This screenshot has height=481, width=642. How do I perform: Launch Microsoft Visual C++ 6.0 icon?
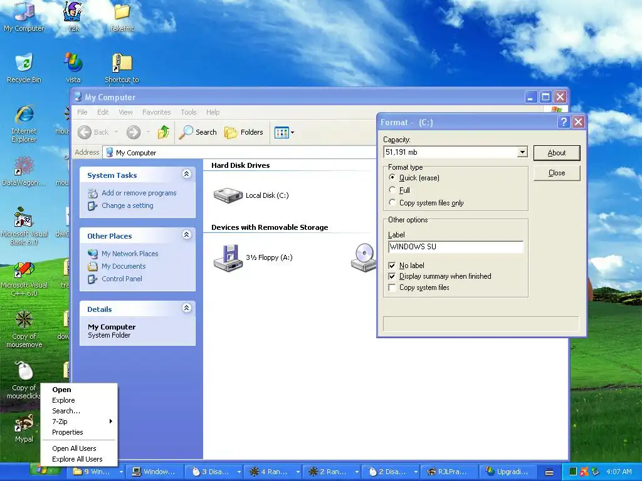24,279
